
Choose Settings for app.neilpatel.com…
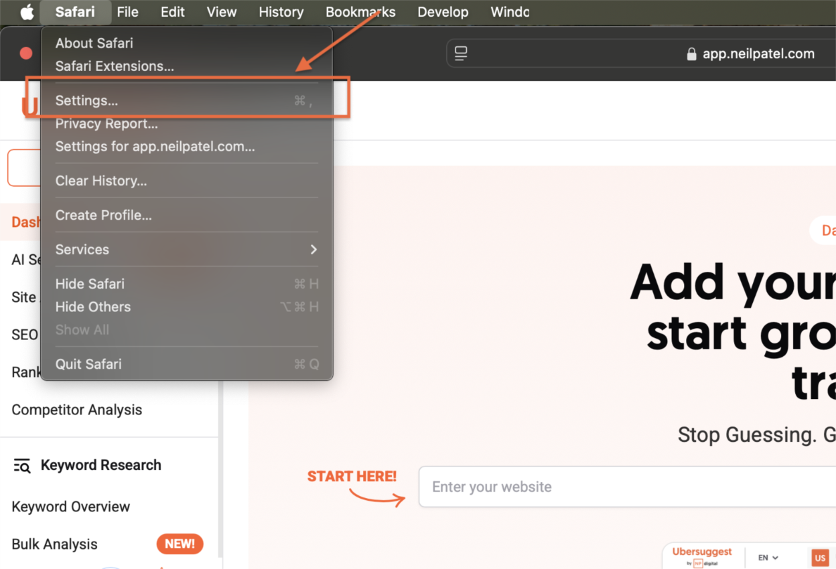click(187, 146)
